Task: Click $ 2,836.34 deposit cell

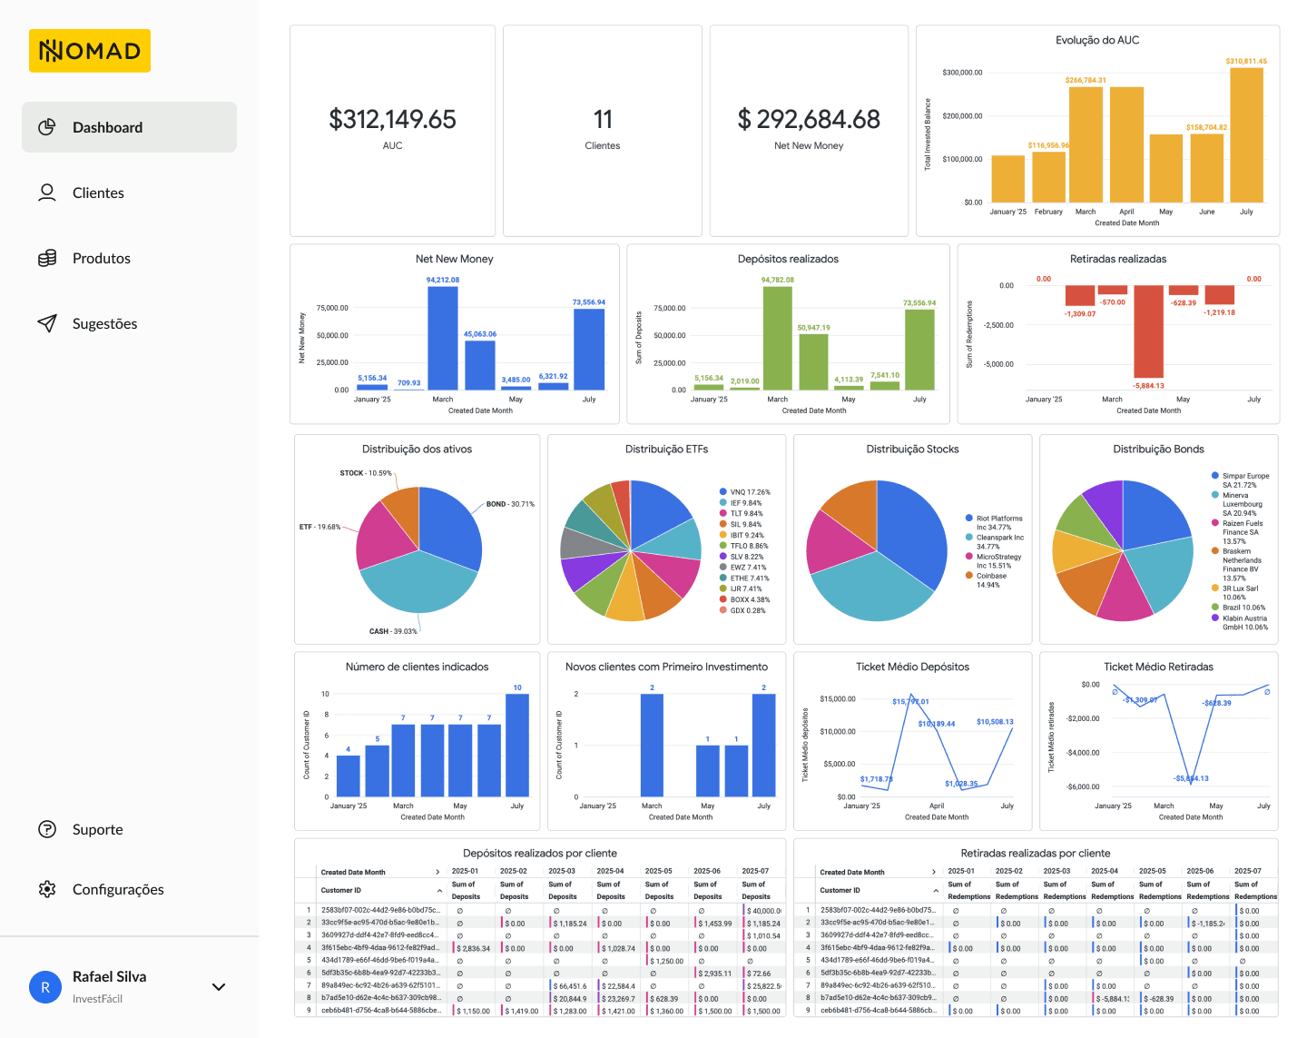Action: coord(473,948)
